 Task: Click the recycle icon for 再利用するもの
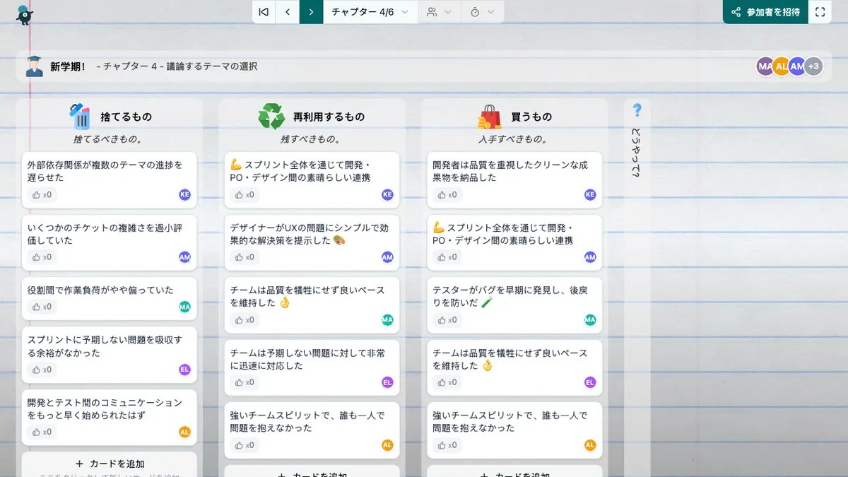coord(271,117)
